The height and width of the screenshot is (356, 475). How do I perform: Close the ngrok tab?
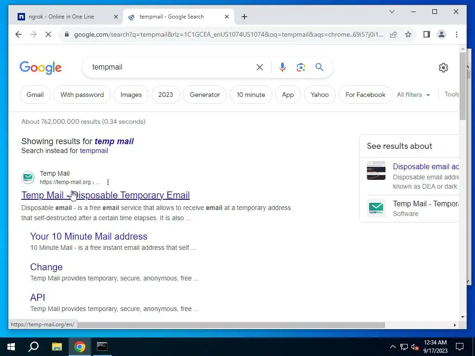116,17
